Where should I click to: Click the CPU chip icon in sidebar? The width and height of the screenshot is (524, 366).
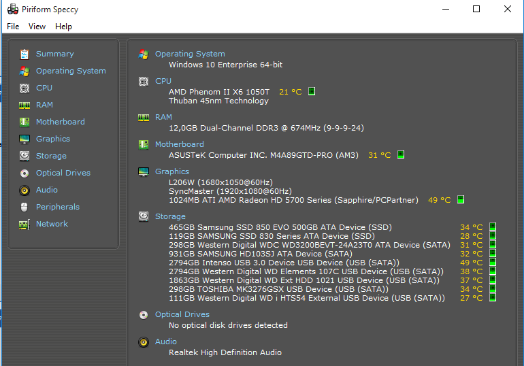click(24, 88)
